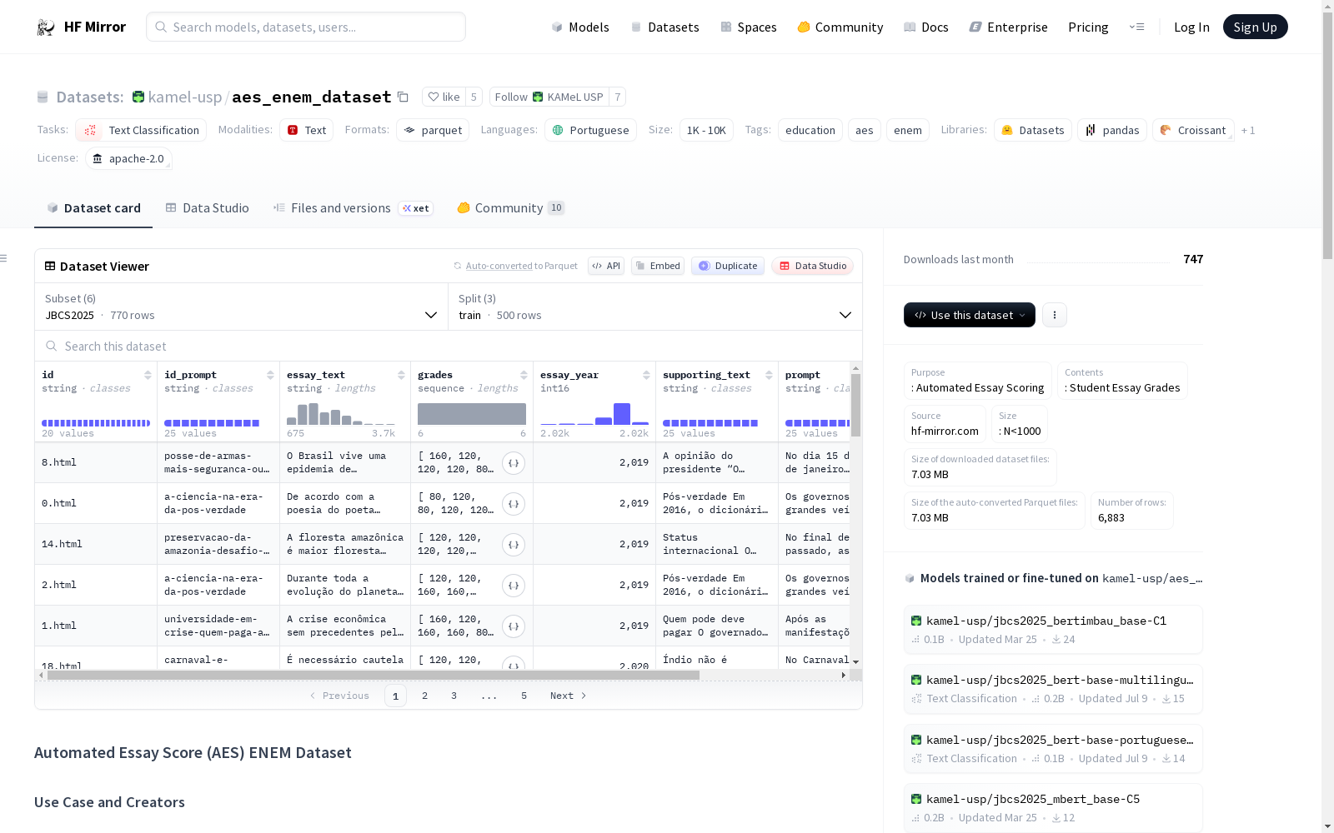Click the essay_year distribution histogram
The image size is (1334, 833).
coord(594,414)
